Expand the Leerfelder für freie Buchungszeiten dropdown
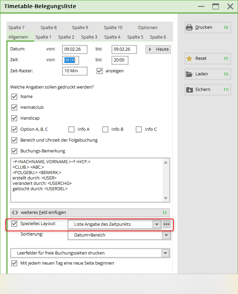Viewport: 238px width, 294px height. [x=165, y=253]
